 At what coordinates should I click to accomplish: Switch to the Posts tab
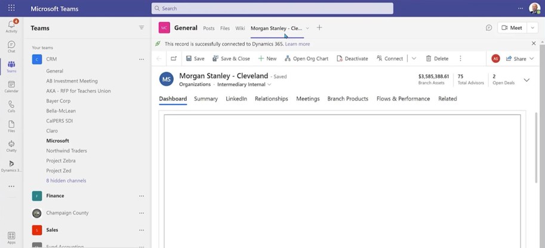[x=208, y=28]
